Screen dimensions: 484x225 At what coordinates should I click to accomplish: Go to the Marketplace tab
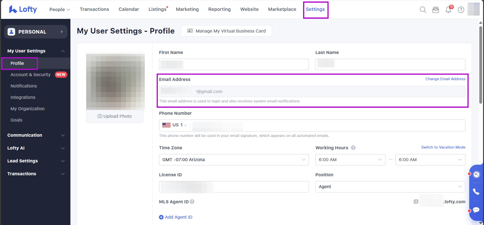(x=282, y=9)
